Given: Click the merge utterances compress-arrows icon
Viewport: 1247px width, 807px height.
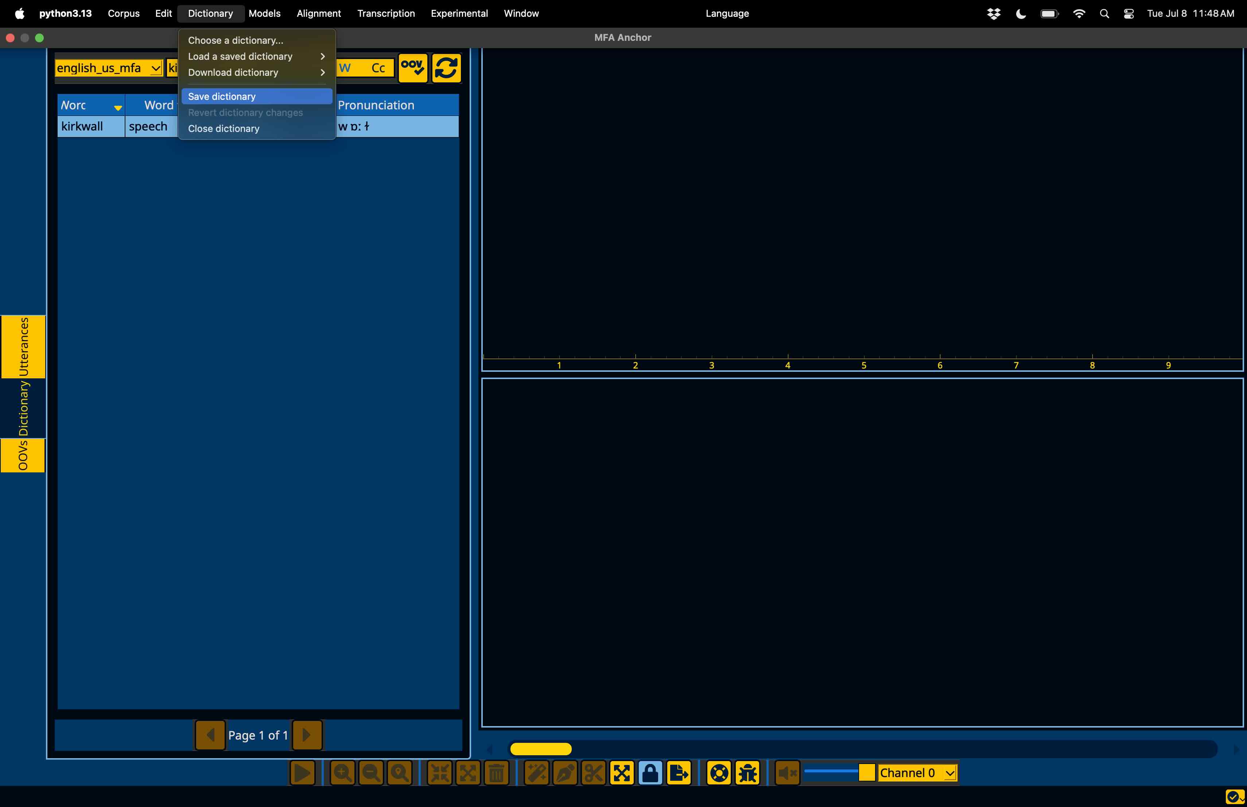Looking at the screenshot, I should [x=440, y=773].
